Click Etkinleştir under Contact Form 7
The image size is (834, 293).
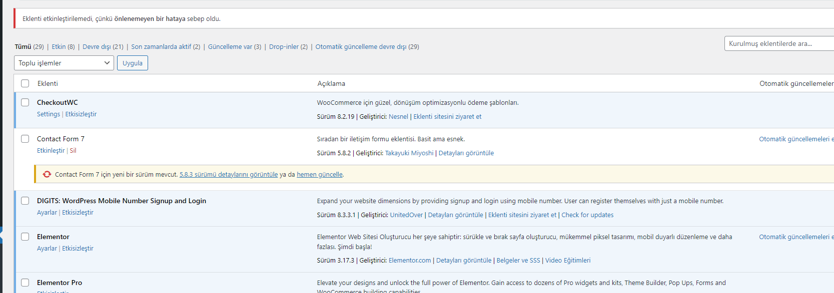tap(51, 151)
